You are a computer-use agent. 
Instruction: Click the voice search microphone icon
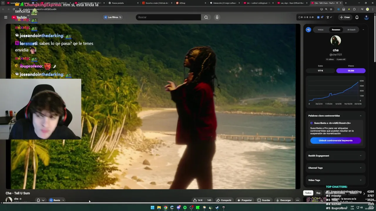pyautogui.click(x=217, y=17)
